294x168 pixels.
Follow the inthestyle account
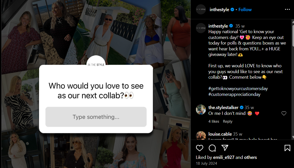tap(245, 10)
